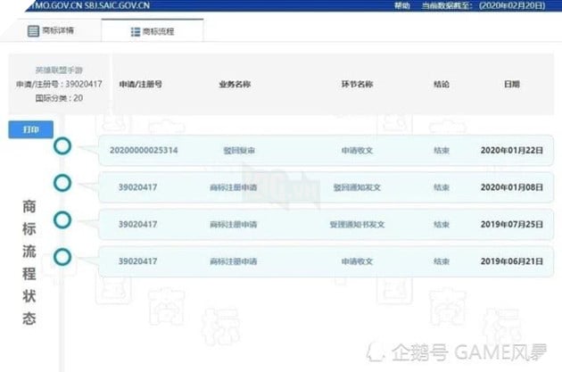Click 国际分类：20 text
The height and width of the screenshot is (372, 562).
point(59,98)
